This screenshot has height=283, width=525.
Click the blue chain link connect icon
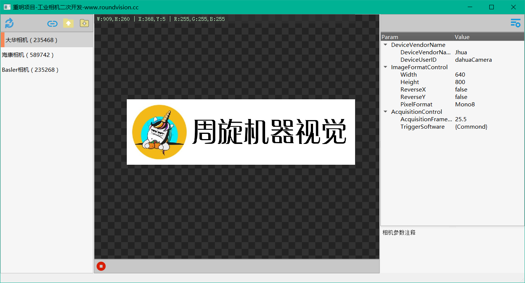point(52,23)
